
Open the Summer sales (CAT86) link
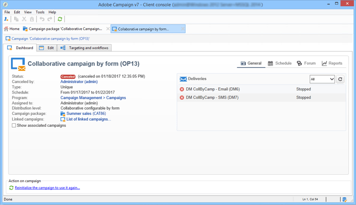click(x=86, y=113)
